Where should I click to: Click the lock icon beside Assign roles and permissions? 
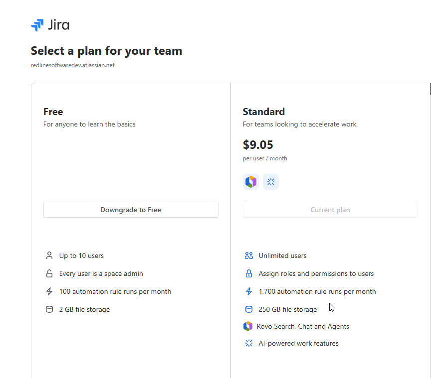[x=249, y=273]
